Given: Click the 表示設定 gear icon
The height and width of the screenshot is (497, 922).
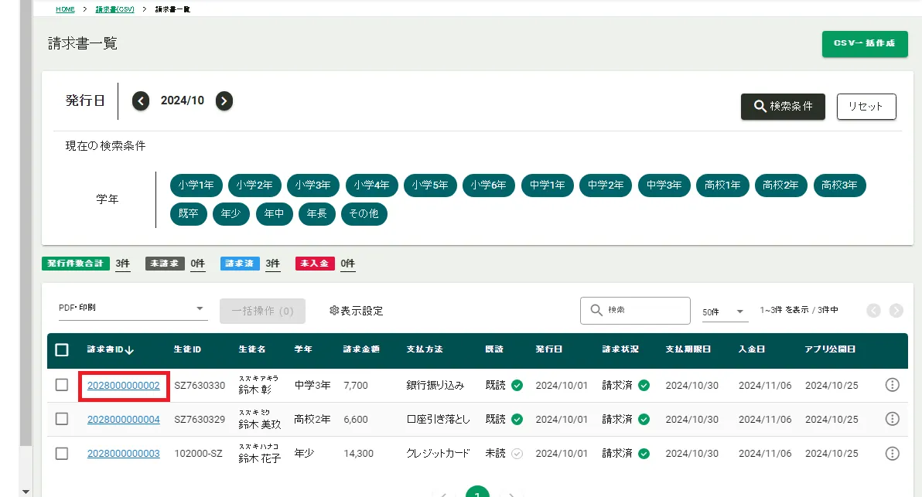Looking at the screenshot, I should point(334,310).
